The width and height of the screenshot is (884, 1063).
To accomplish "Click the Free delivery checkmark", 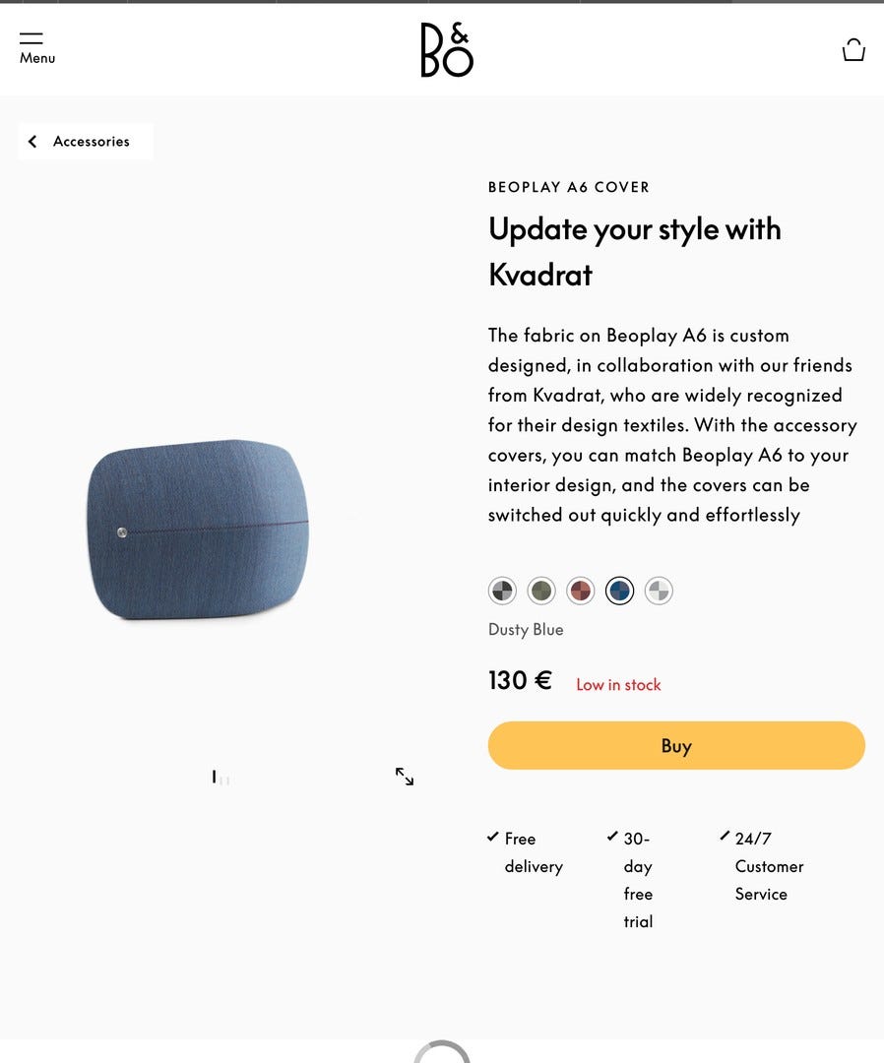I will 493,838.
